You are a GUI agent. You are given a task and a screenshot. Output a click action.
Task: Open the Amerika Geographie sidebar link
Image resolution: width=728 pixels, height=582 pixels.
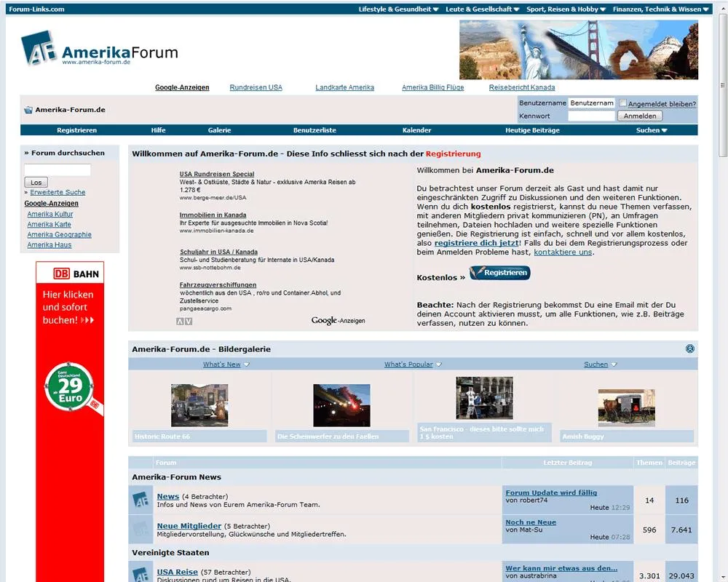60,234
